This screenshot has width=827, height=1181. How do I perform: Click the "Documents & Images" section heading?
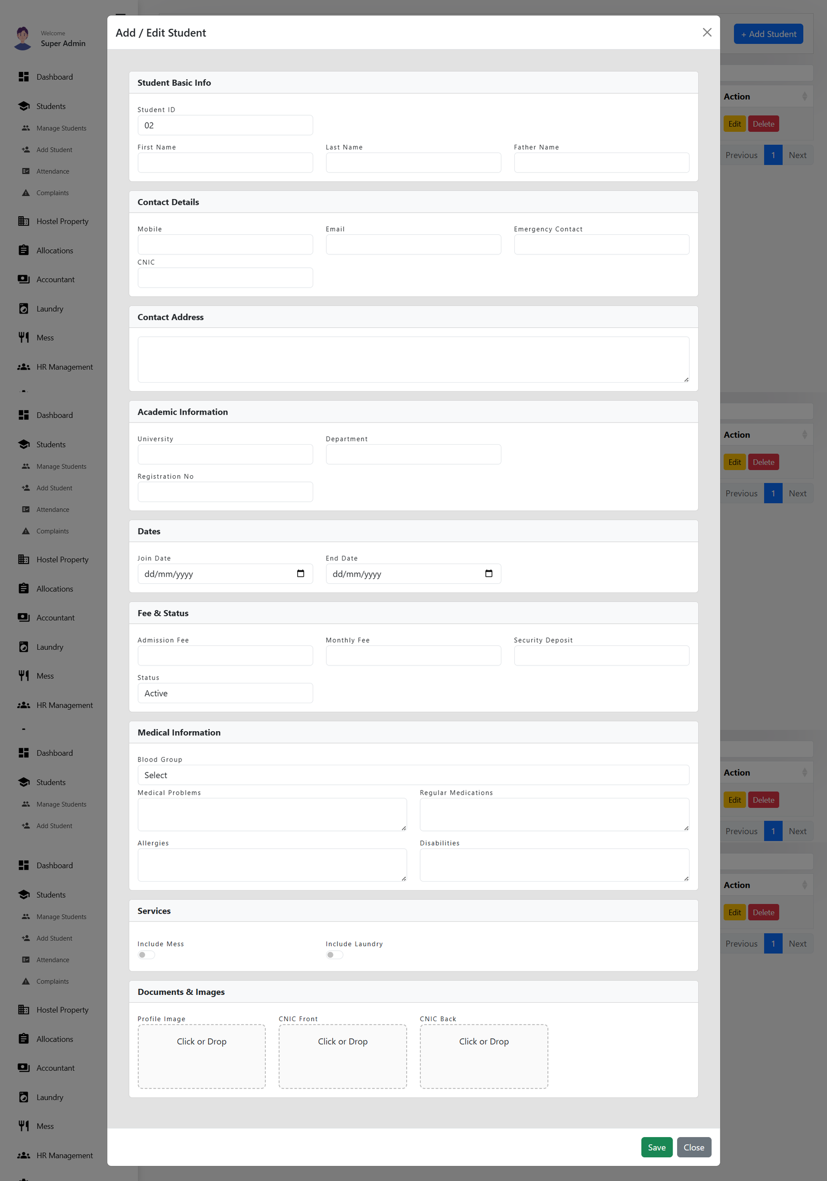point(181,992)
